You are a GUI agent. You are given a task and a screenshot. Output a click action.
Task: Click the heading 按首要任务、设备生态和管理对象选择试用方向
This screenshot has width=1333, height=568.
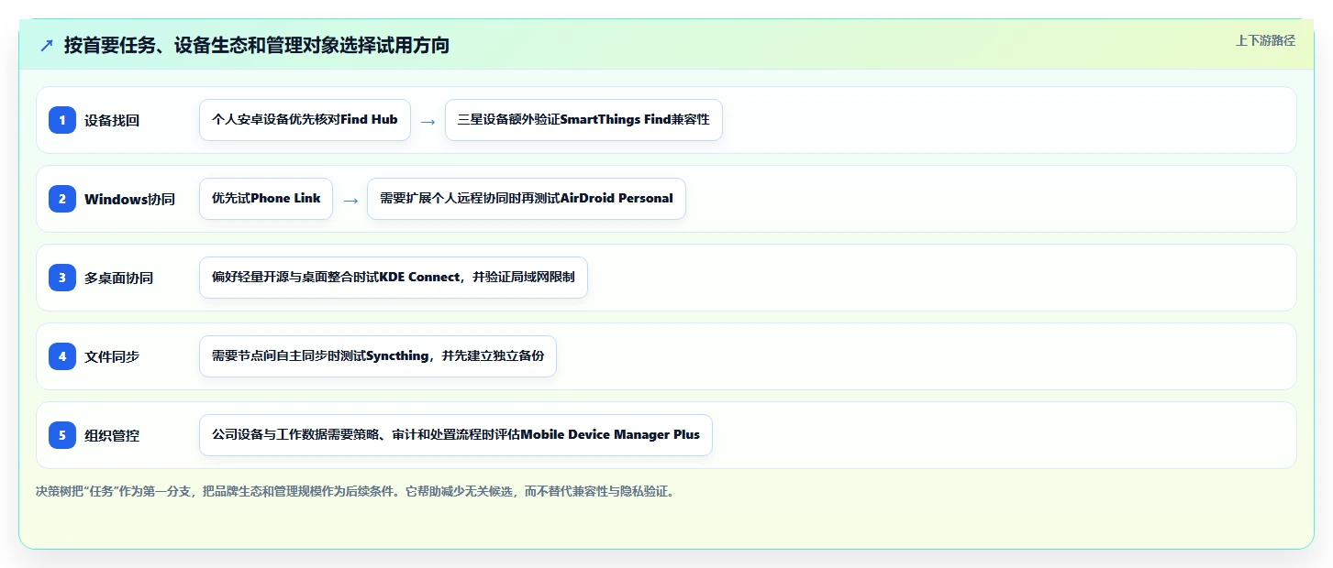257,45
